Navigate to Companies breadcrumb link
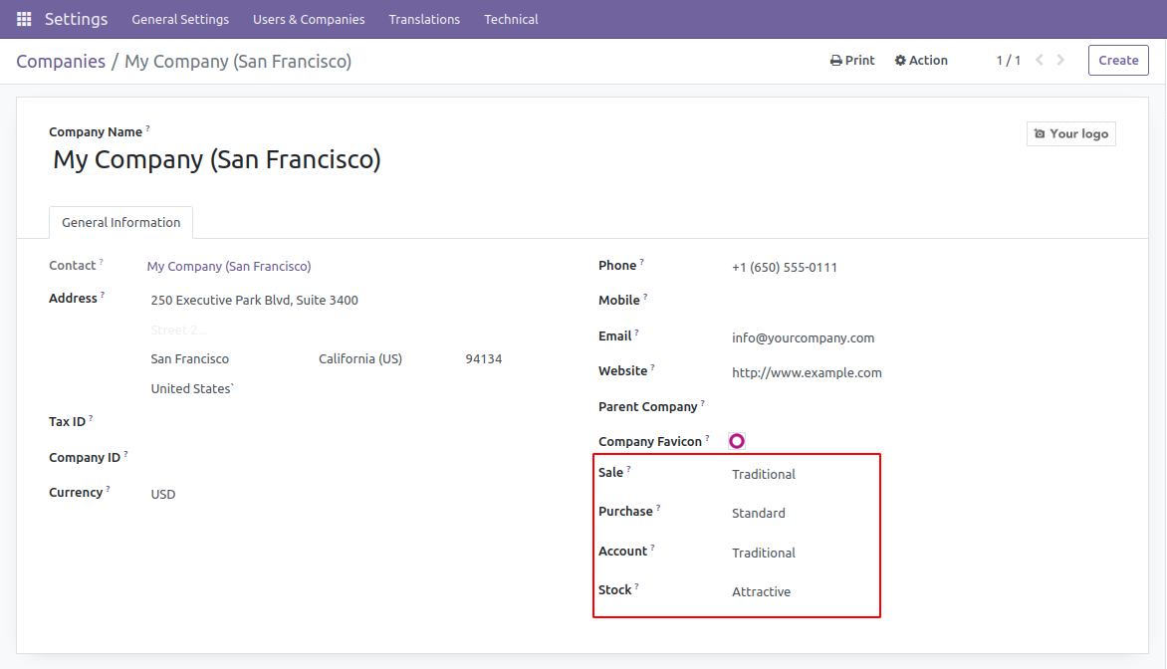The height and width of the screenshot is (669, 1167). coord(61,62)
